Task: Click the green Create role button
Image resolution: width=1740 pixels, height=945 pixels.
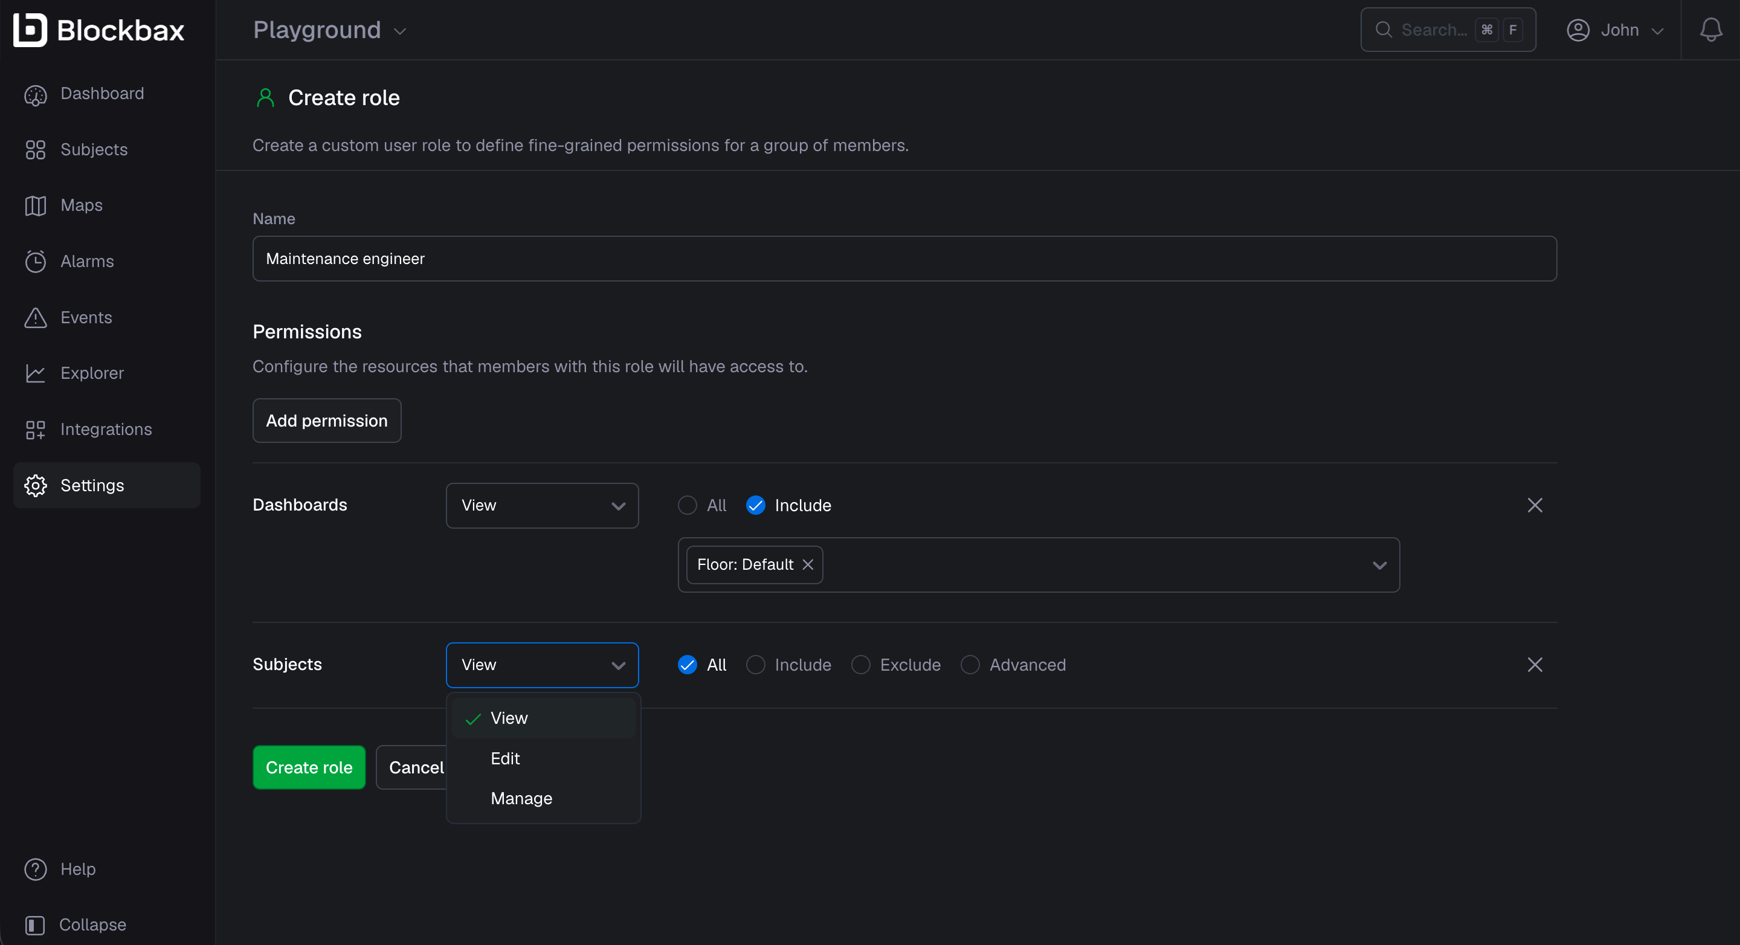Action: pos(309,768)
